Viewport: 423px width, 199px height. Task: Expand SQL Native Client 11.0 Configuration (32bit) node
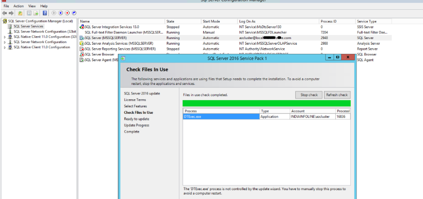pyautogui.click(x=5, y=37)
